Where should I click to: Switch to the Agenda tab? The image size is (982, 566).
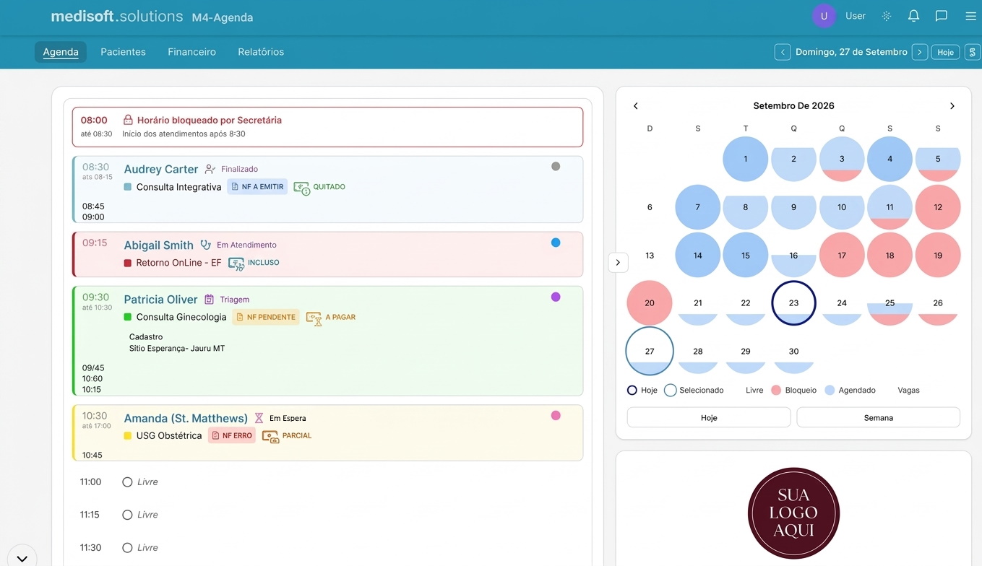(61, 52)
